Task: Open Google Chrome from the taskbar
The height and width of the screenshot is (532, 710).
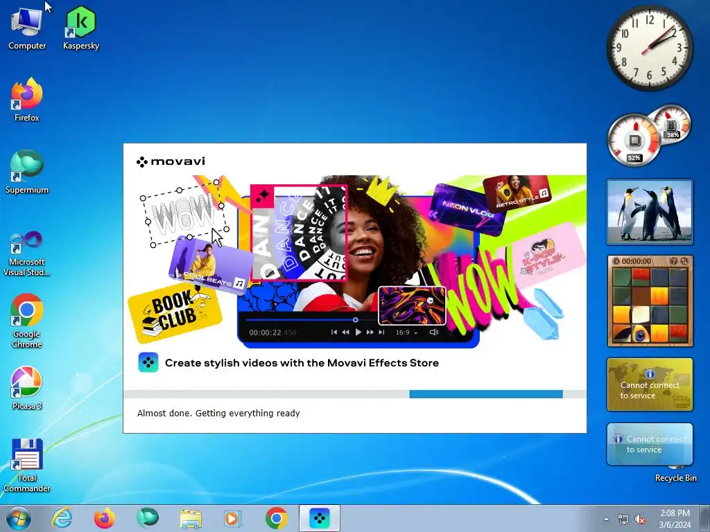Action: click(277, 518)
